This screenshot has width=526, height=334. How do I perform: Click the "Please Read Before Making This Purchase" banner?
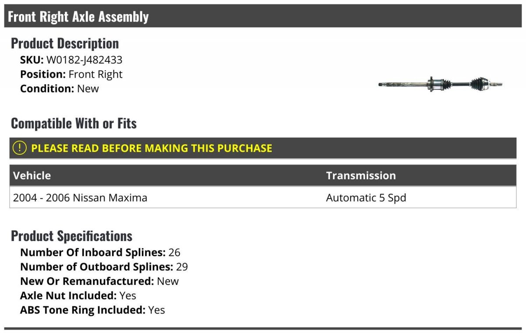pos(152,148)
